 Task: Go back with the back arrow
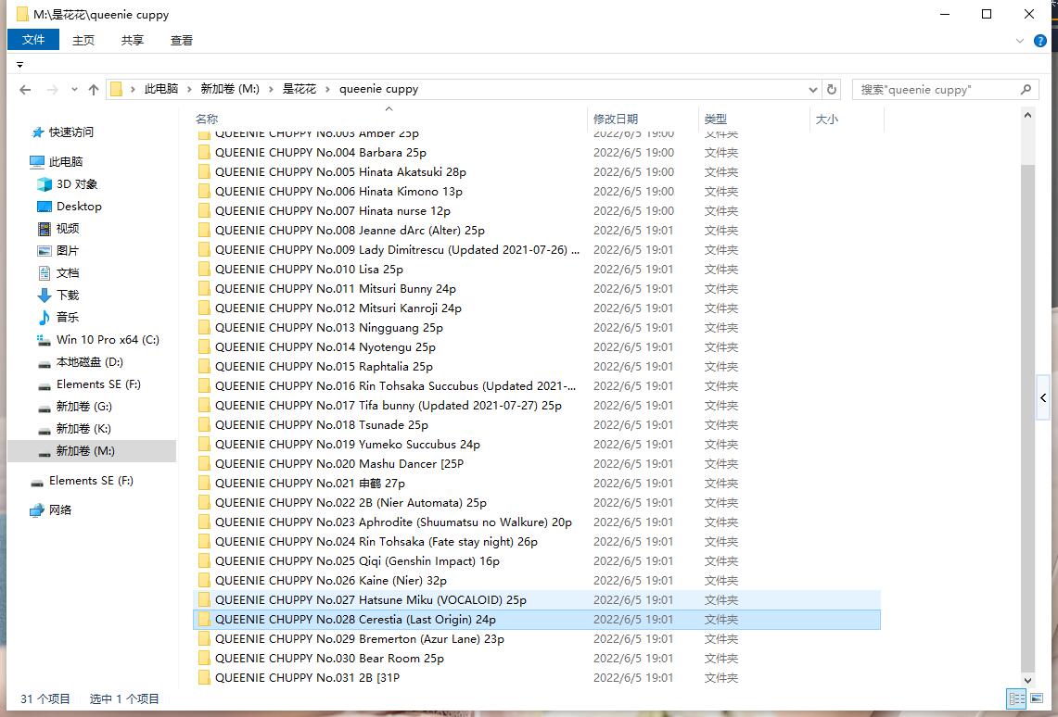pyautogui.click(x=25, y=90)
